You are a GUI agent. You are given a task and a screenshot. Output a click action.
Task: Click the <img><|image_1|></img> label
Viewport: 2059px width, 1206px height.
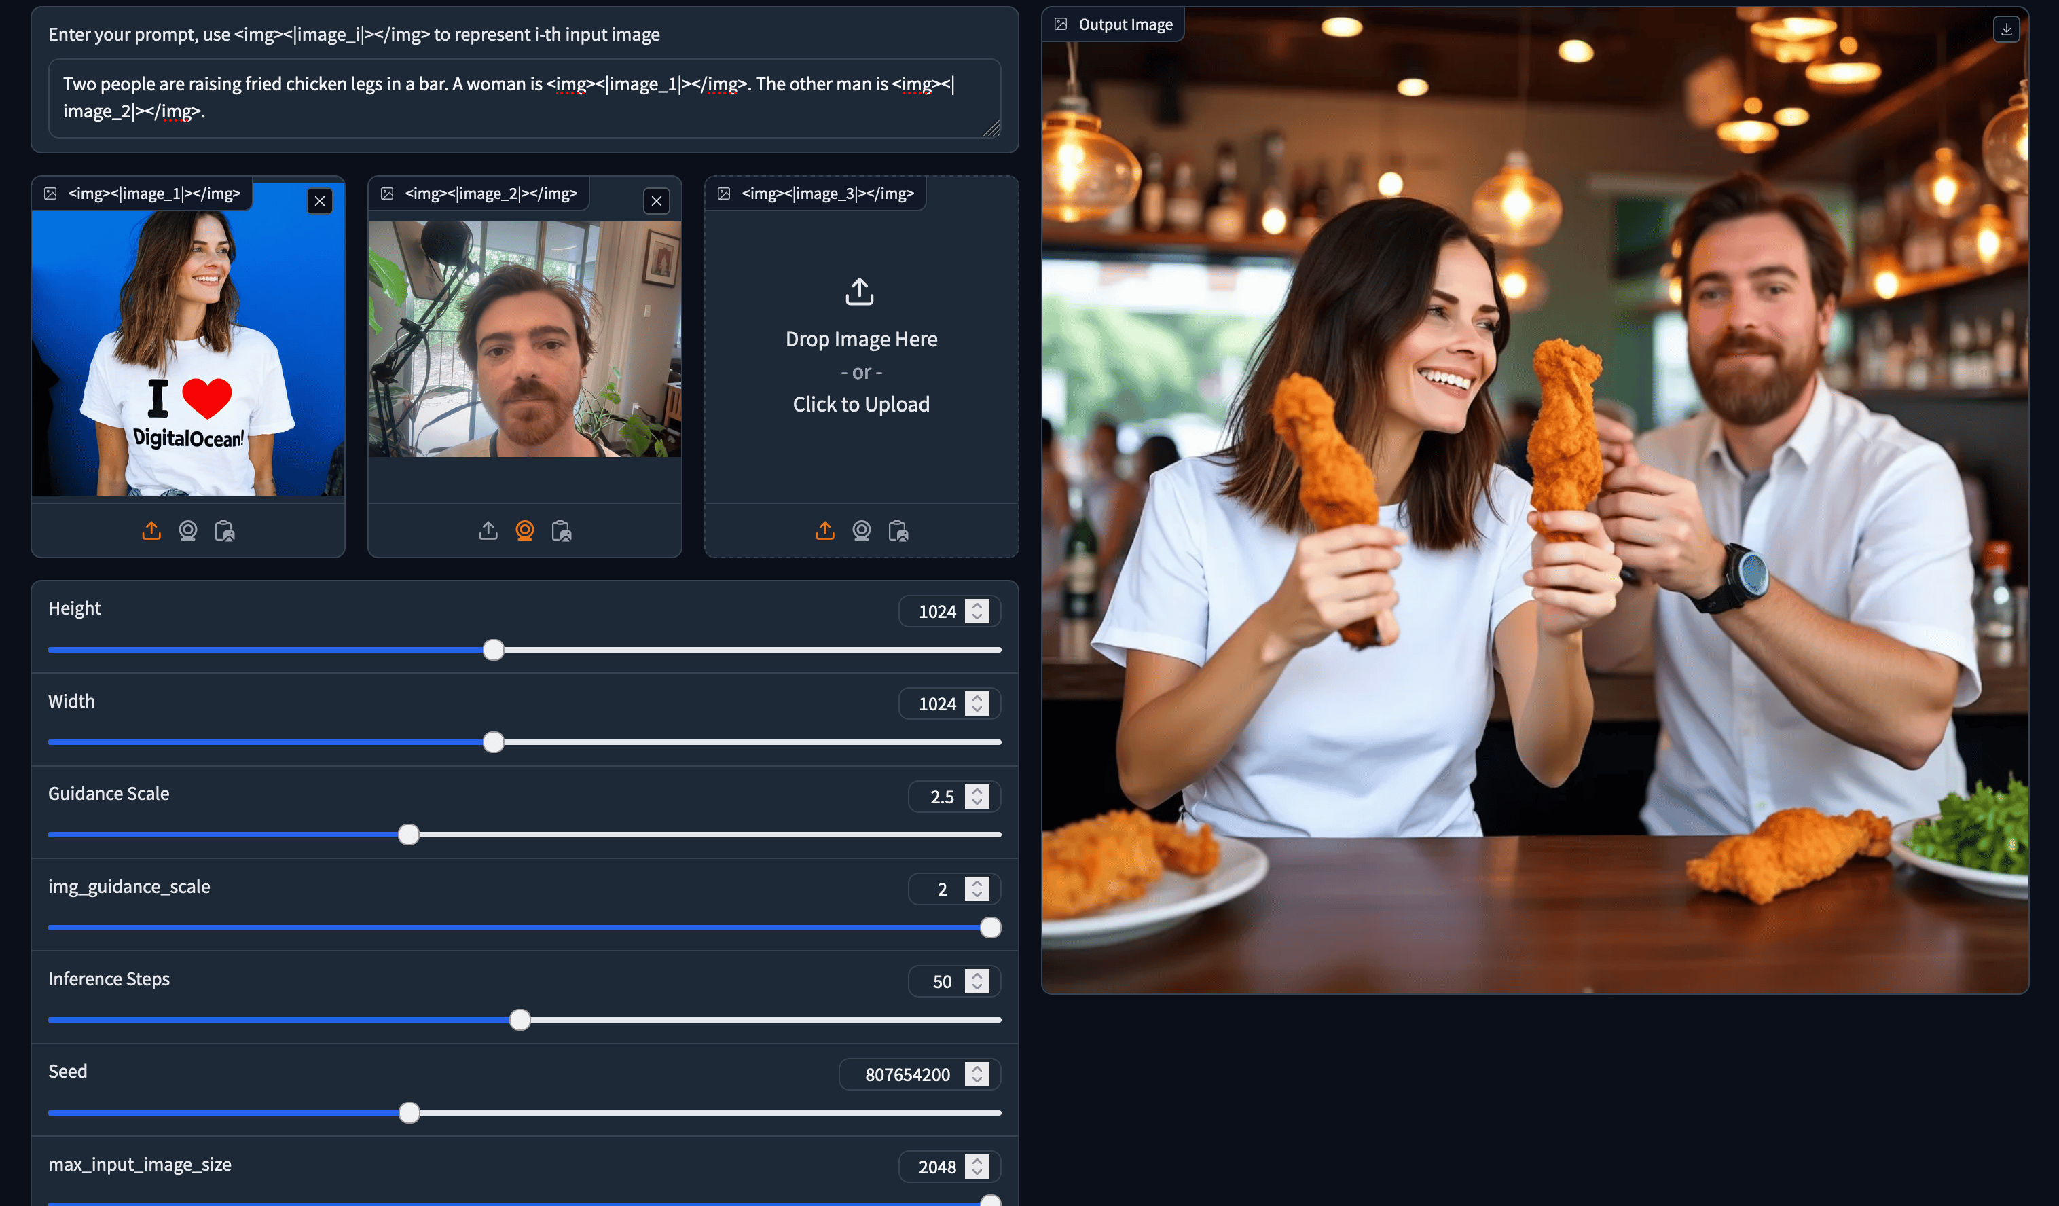(154, 194)
